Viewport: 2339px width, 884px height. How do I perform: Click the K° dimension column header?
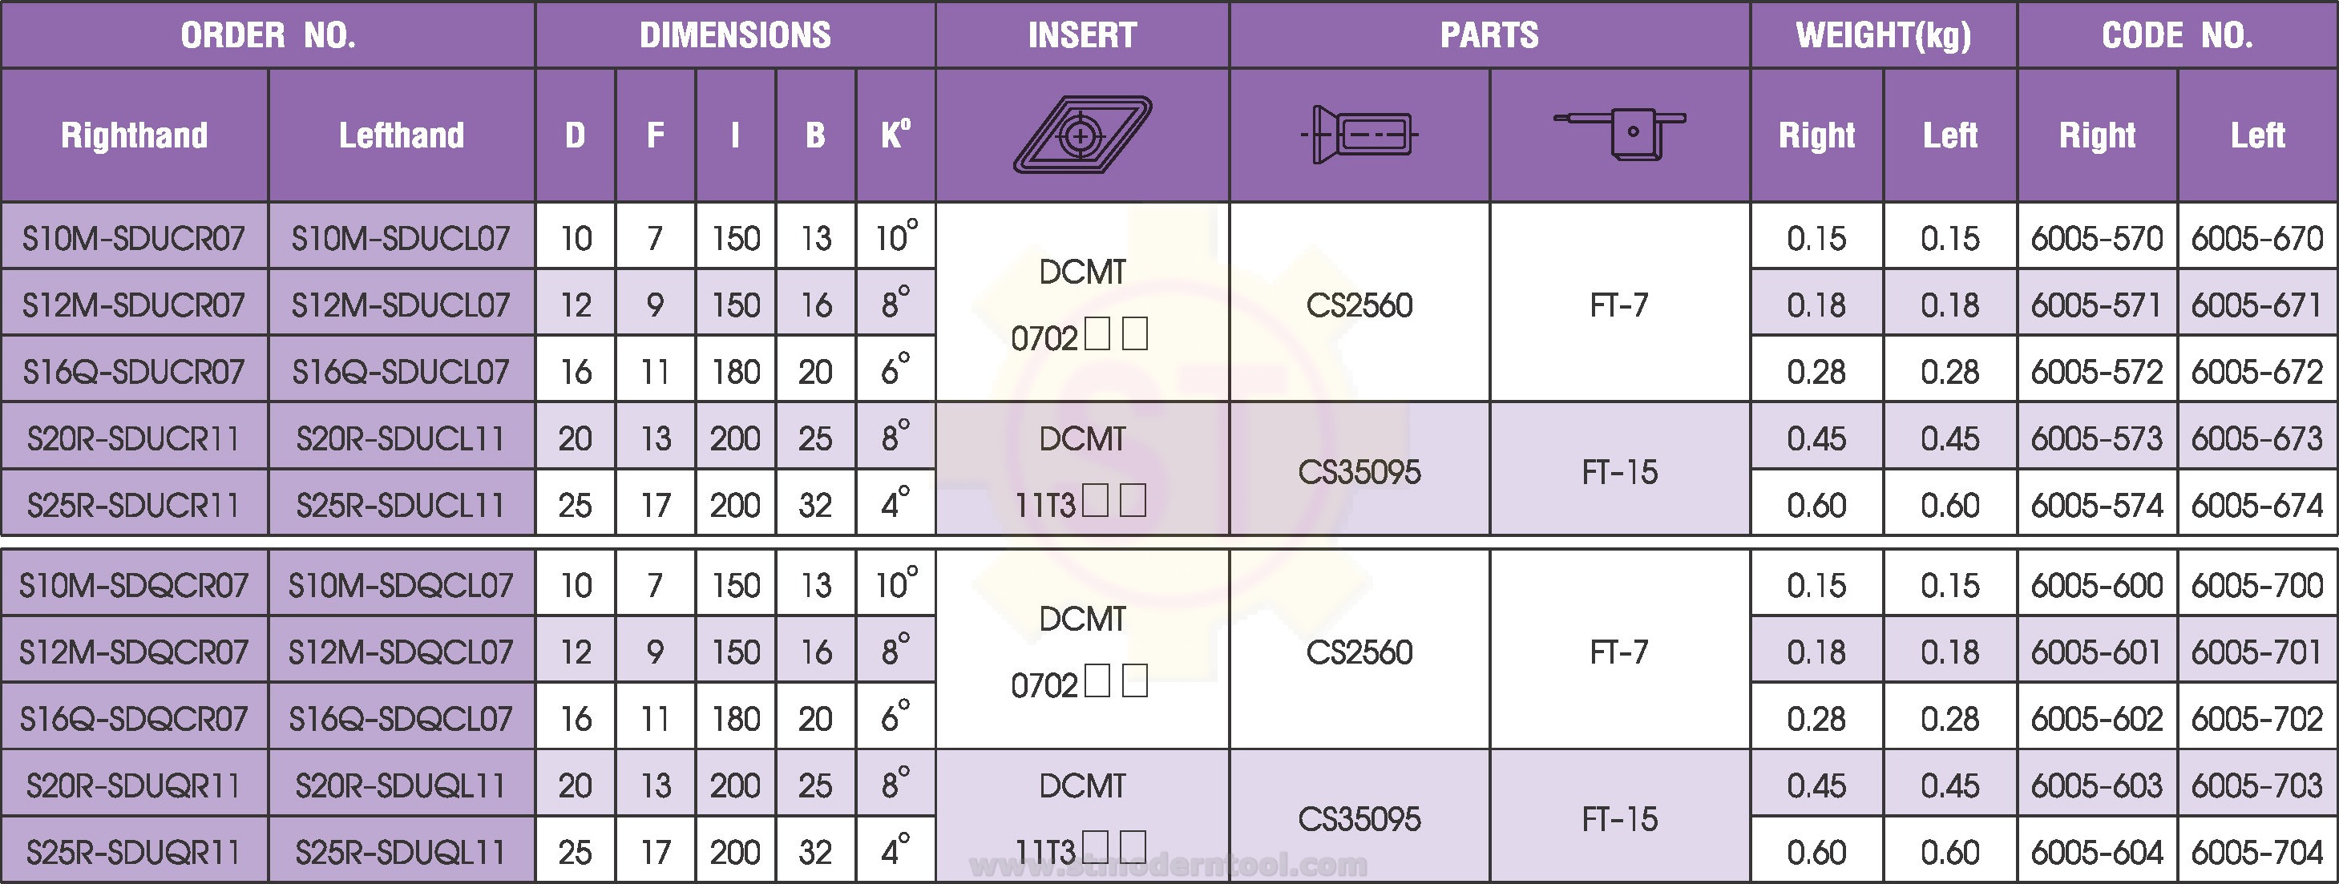pos(895,135)
